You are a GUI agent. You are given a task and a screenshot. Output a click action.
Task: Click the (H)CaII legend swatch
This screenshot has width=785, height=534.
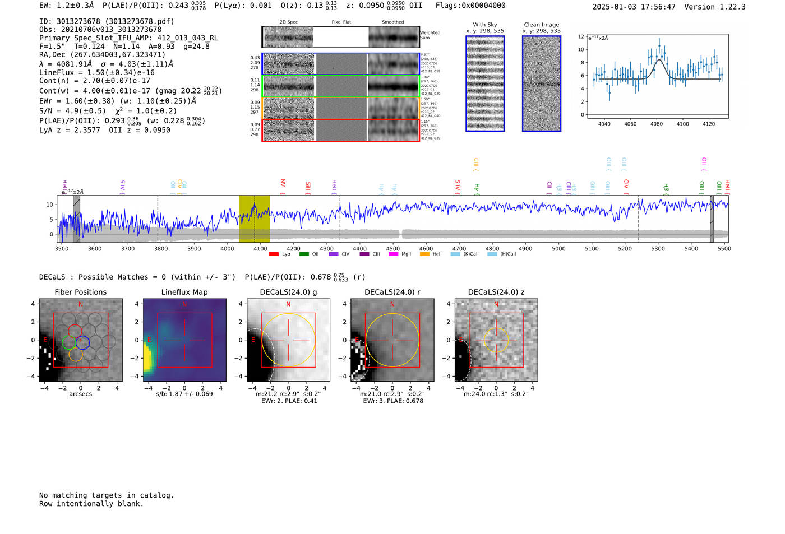[492, 254]
